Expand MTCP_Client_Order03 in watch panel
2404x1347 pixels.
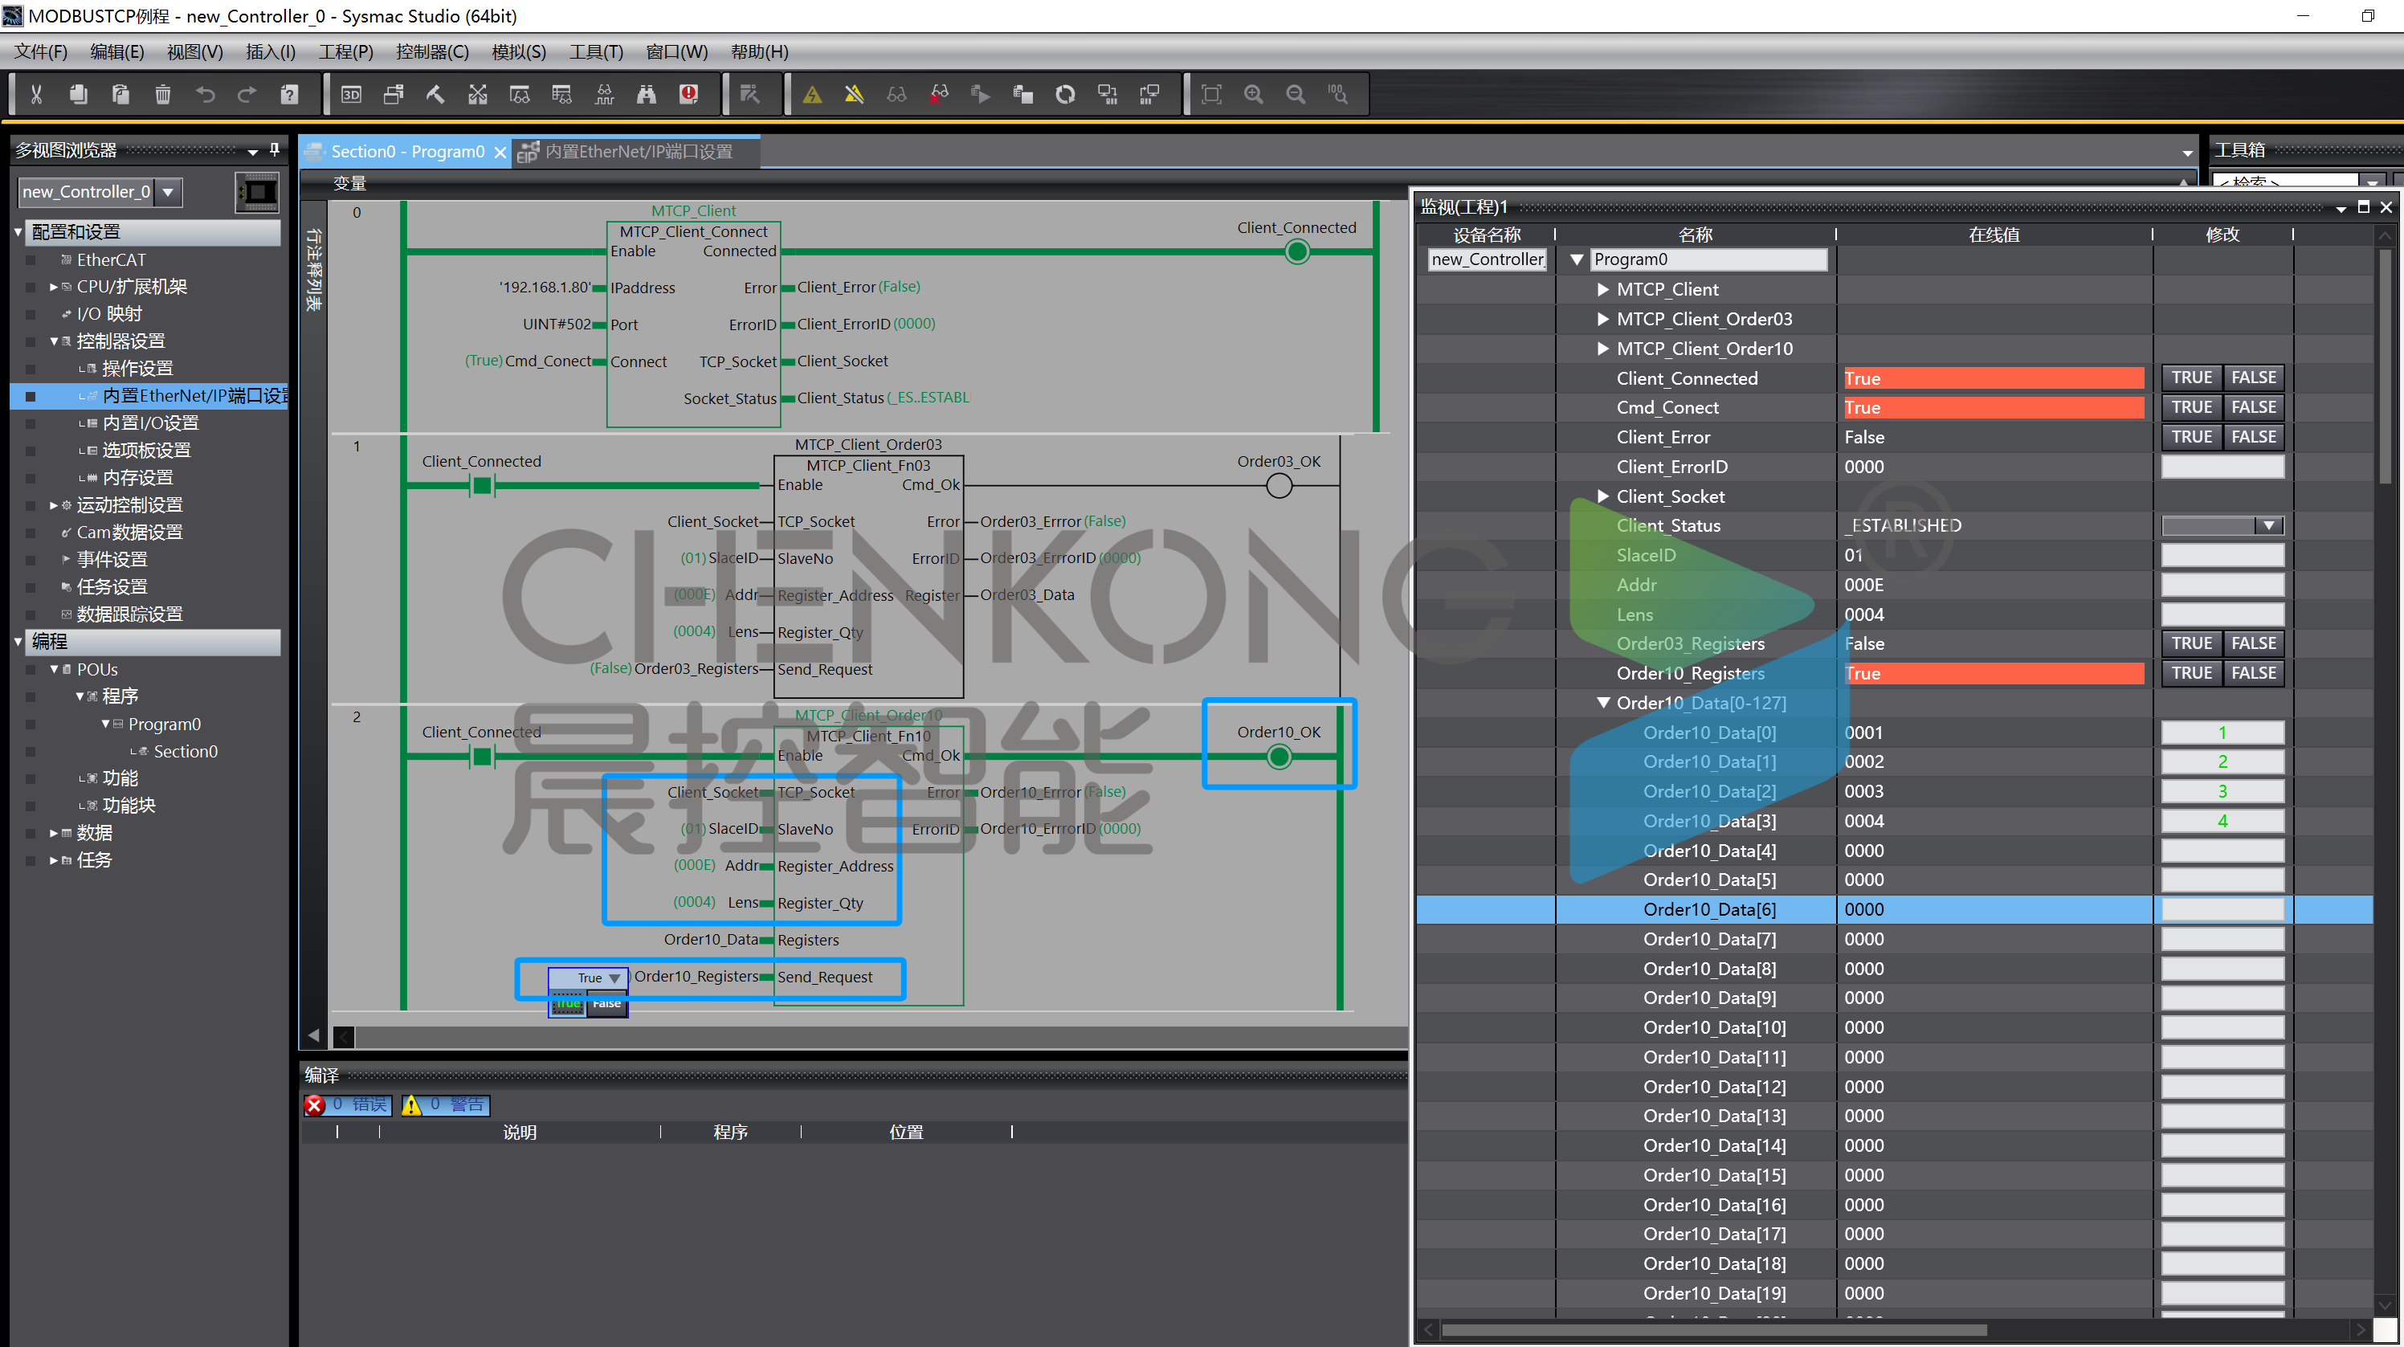1602,319
